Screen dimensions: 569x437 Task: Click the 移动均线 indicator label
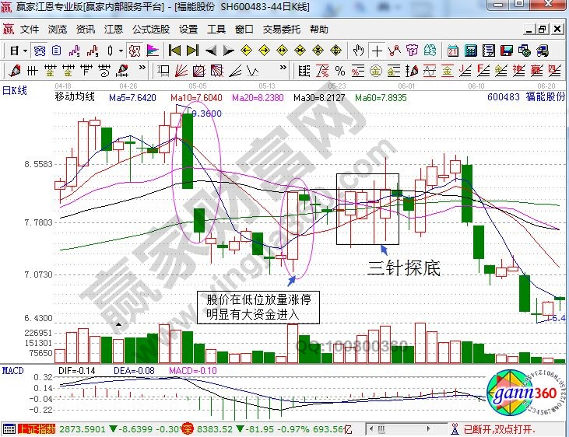coord(75,97)
